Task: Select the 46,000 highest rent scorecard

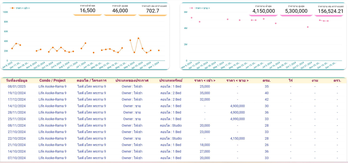Action: pyautogui.click(x=120, y=10)
